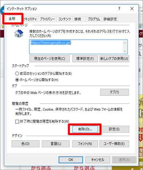143x170 pixels.
Task: Click the キャンセル button
Action: click(98, 160)
